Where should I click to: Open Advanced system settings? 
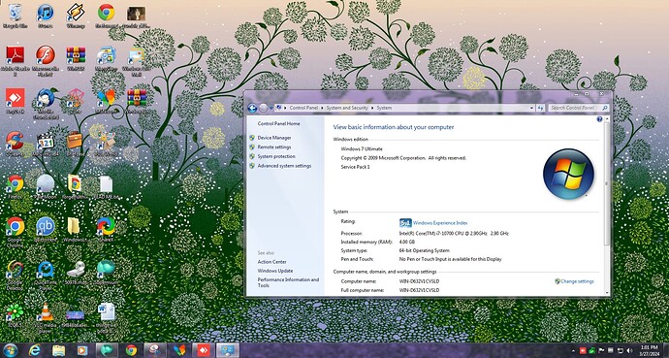pos(284,166)
